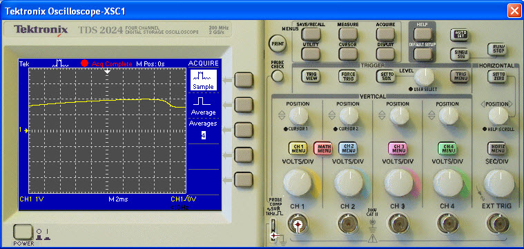Open the TRIG MENU button

point(460,76)
